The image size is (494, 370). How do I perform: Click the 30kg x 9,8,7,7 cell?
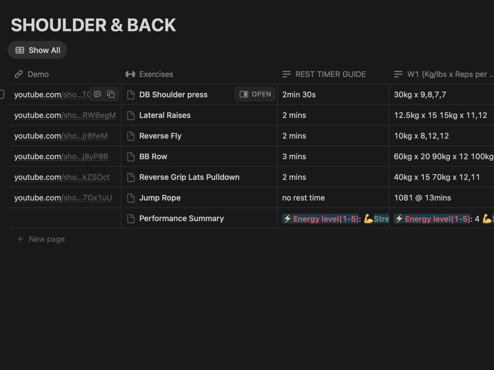point(441,94)
